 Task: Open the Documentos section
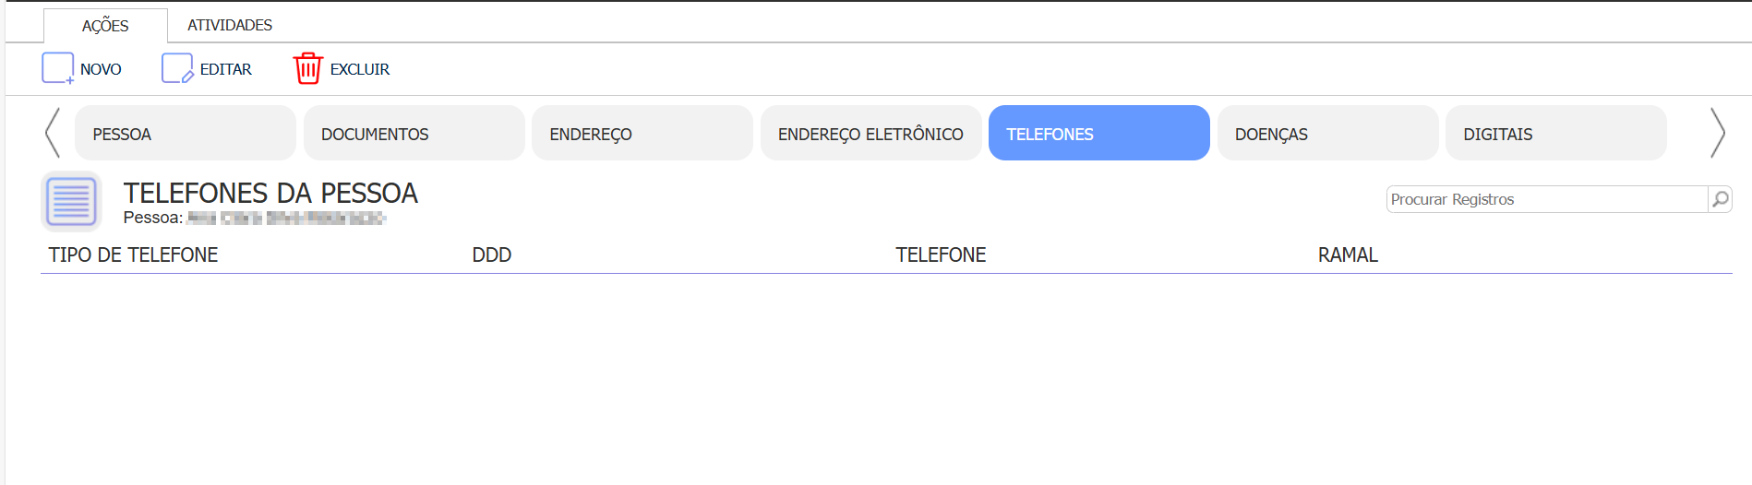(x=414, y=134)
